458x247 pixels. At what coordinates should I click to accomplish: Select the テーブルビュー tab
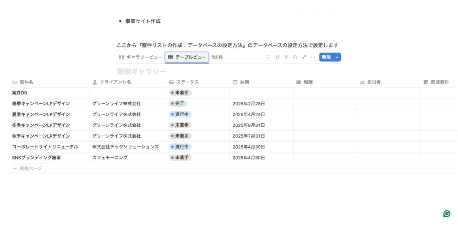click(x=187, y=57)
